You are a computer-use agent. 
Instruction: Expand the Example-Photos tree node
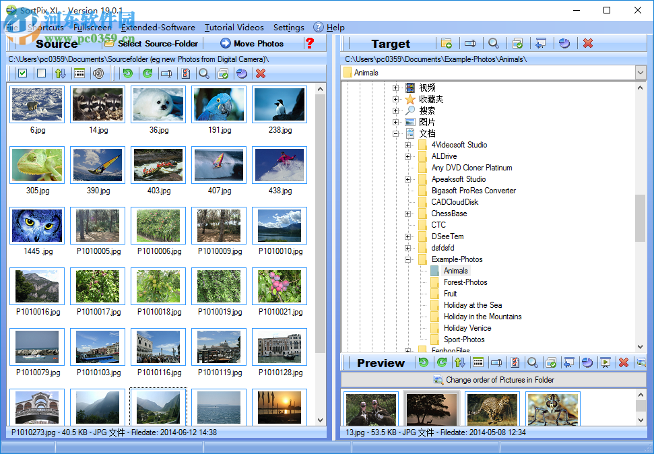[x=408, y=259]
